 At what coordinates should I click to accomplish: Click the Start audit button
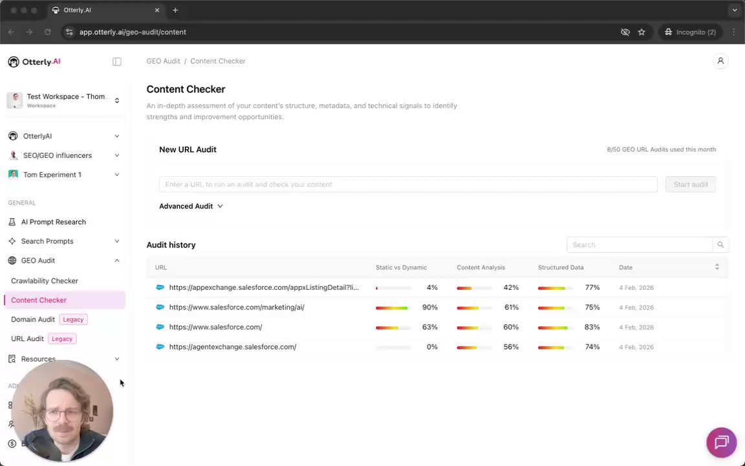tap(690, 184)
